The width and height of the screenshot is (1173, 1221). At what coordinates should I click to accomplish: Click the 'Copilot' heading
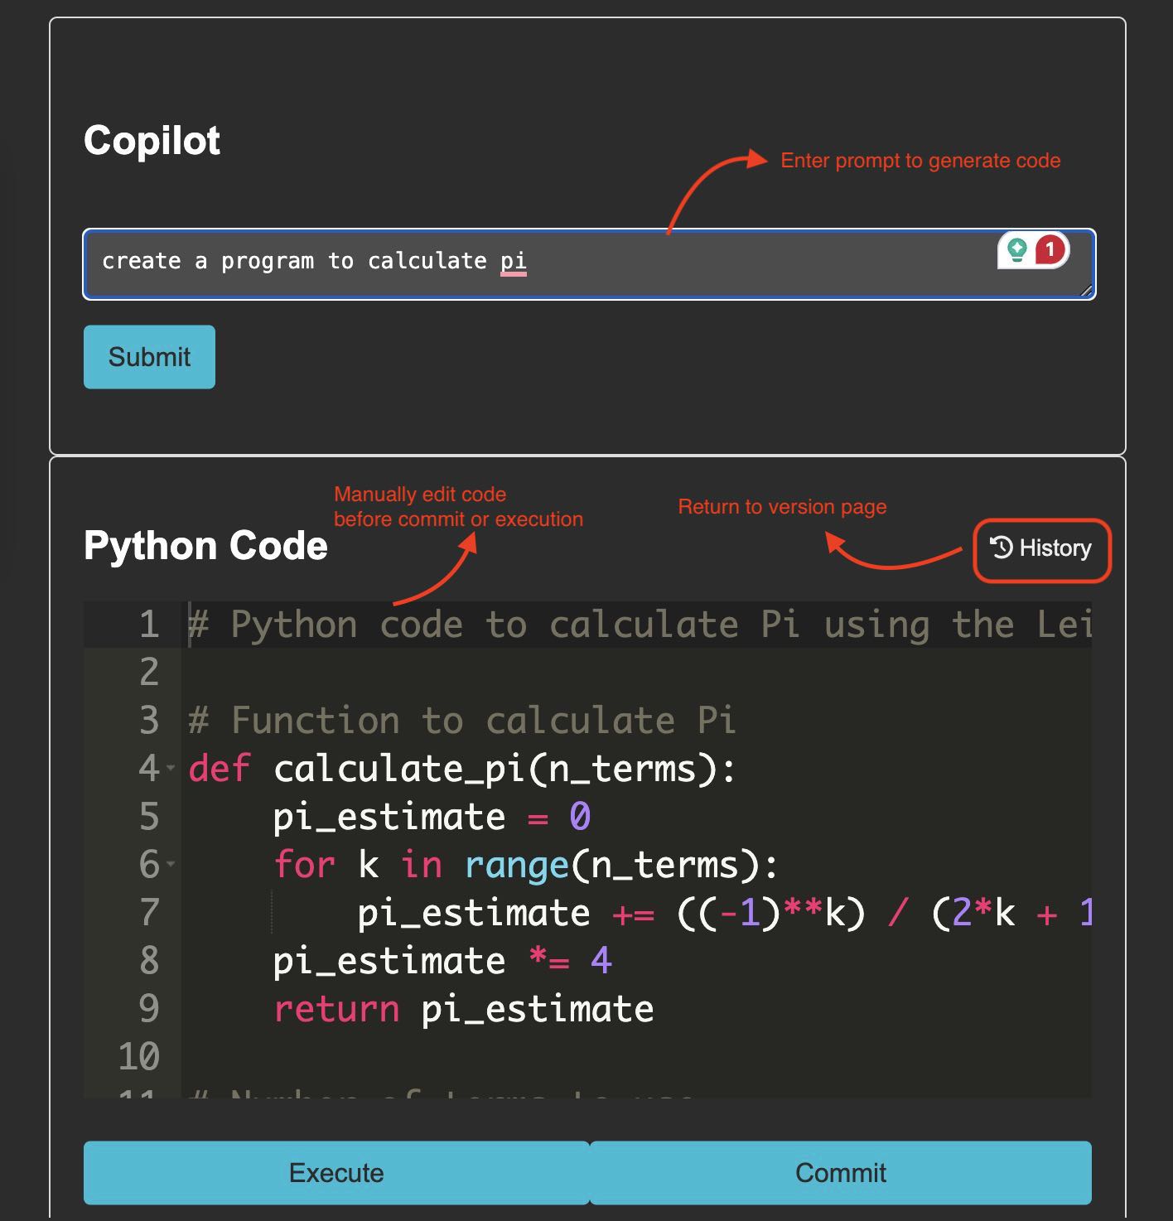coord(152,141)
